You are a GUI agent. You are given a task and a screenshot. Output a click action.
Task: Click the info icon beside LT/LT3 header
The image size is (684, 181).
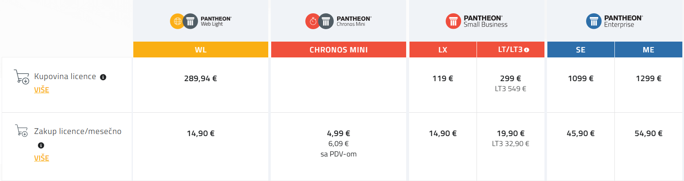pos(527,50)
